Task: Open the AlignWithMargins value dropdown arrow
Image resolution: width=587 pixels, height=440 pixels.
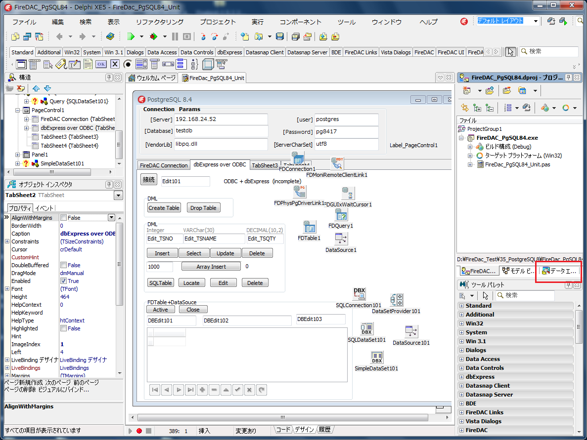Action: 111,218
